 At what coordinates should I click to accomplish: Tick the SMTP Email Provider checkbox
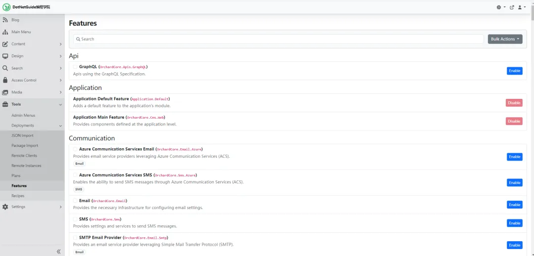tap(75, 237)
